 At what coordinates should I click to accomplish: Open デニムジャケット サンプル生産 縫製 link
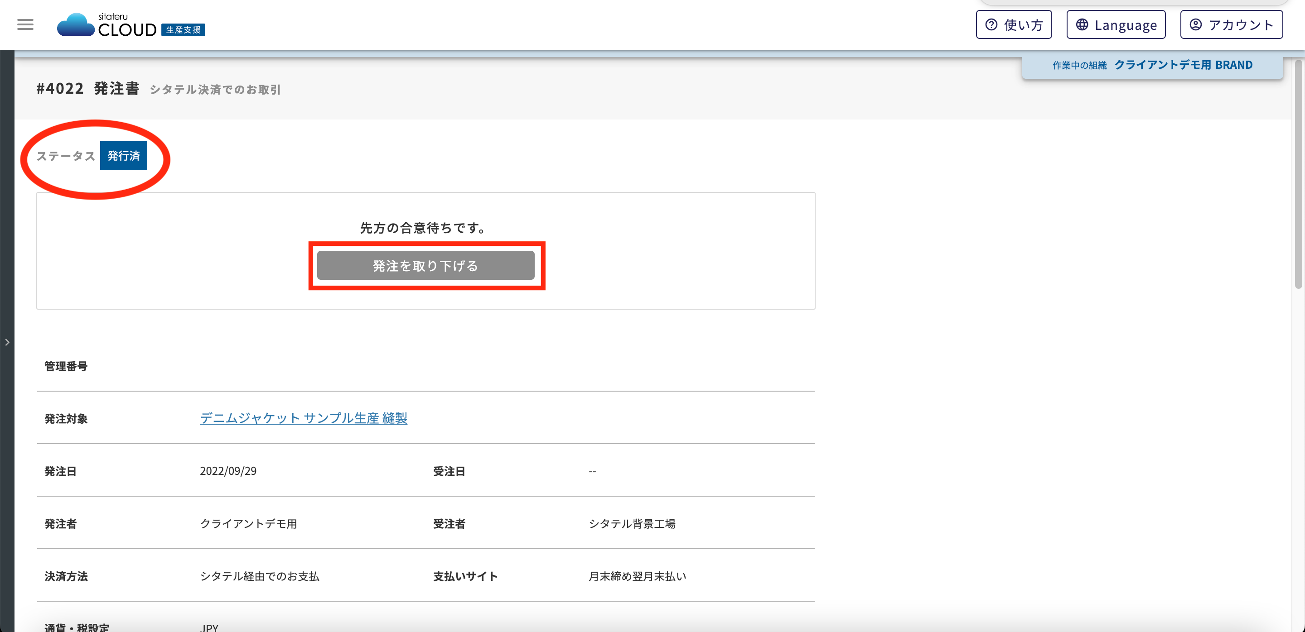tap(304, 418)
